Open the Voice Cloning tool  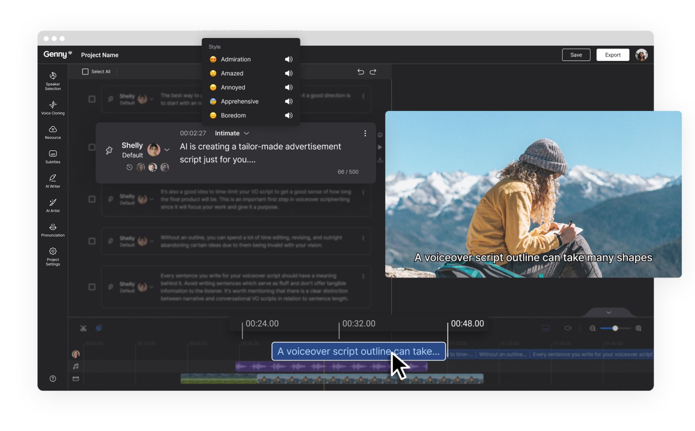coord(53,108)
